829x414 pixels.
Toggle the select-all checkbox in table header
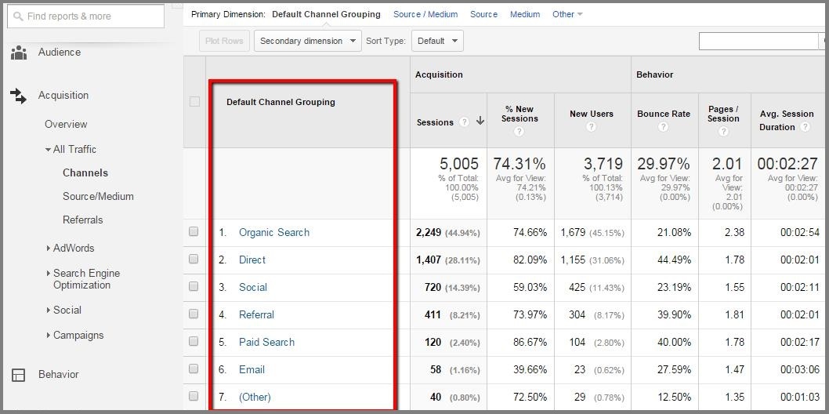click(194, 101)
